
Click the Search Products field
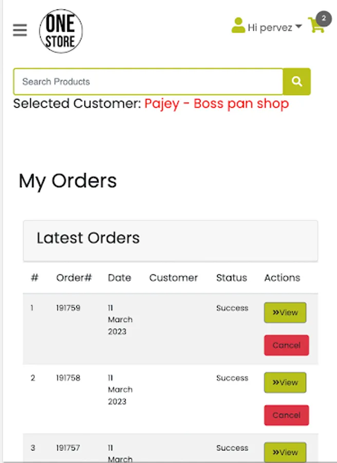(x=148, y=81)
